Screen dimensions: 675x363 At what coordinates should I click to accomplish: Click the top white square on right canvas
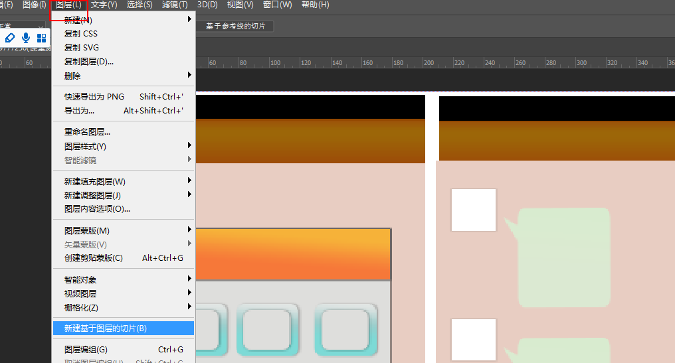pyautogui.click(x=474, y=210)
